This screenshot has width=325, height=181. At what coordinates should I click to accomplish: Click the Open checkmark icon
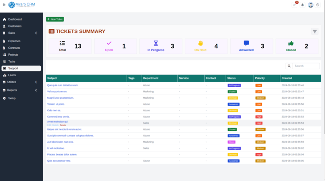[109, 43]
